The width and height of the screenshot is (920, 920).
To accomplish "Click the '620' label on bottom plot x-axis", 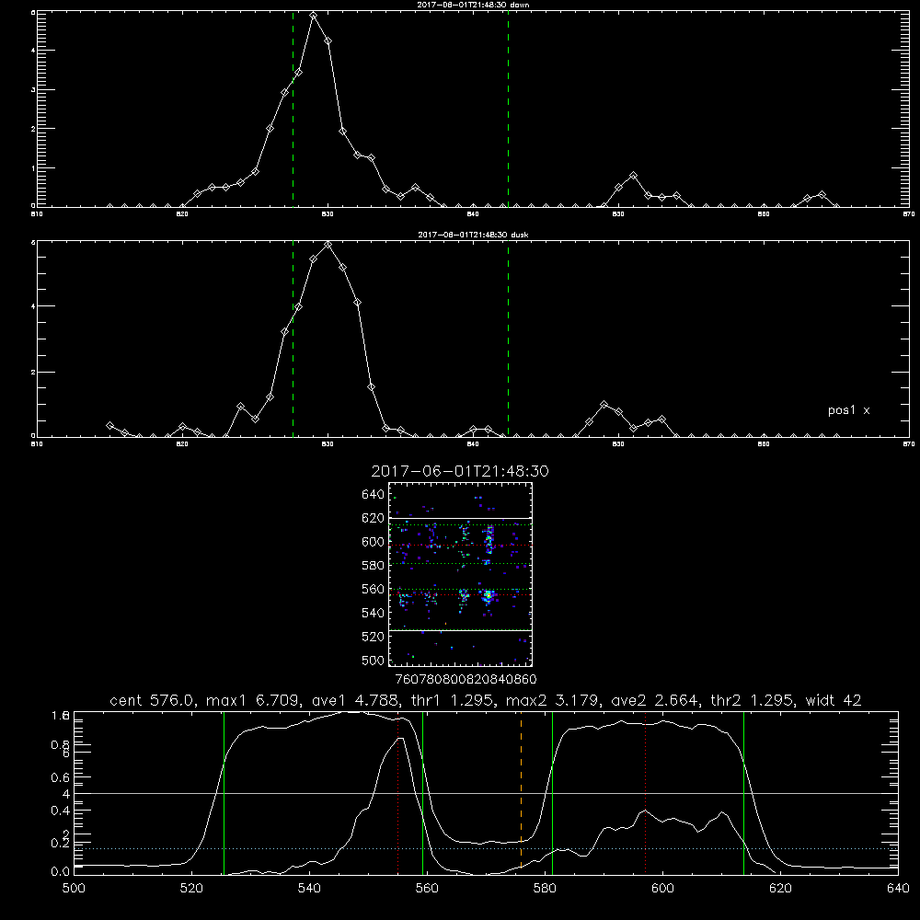I will point(780,889).
